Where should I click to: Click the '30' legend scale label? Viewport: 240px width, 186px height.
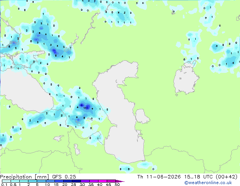[82, 184]
